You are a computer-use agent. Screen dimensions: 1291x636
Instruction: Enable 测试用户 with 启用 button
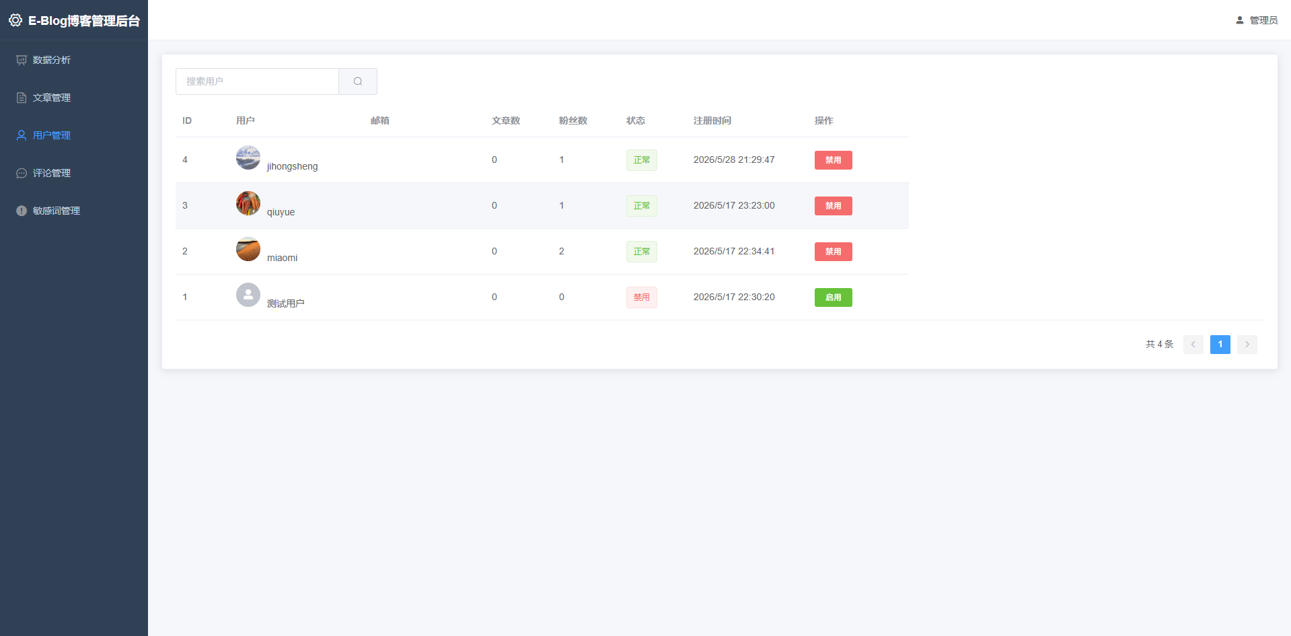pos(834,297)
